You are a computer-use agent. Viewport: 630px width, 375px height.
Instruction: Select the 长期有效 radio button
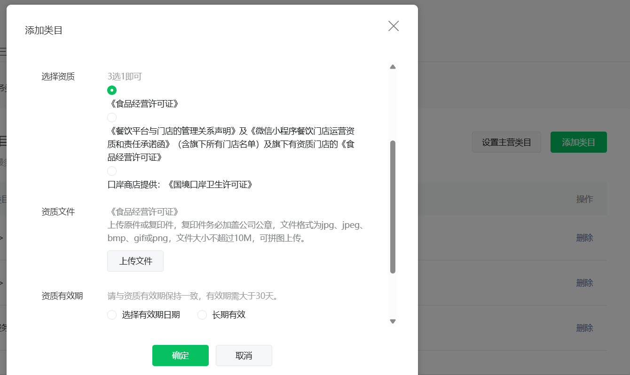(202, 315)
